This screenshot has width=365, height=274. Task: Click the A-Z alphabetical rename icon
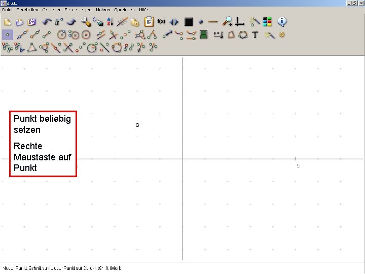(110, 22)
